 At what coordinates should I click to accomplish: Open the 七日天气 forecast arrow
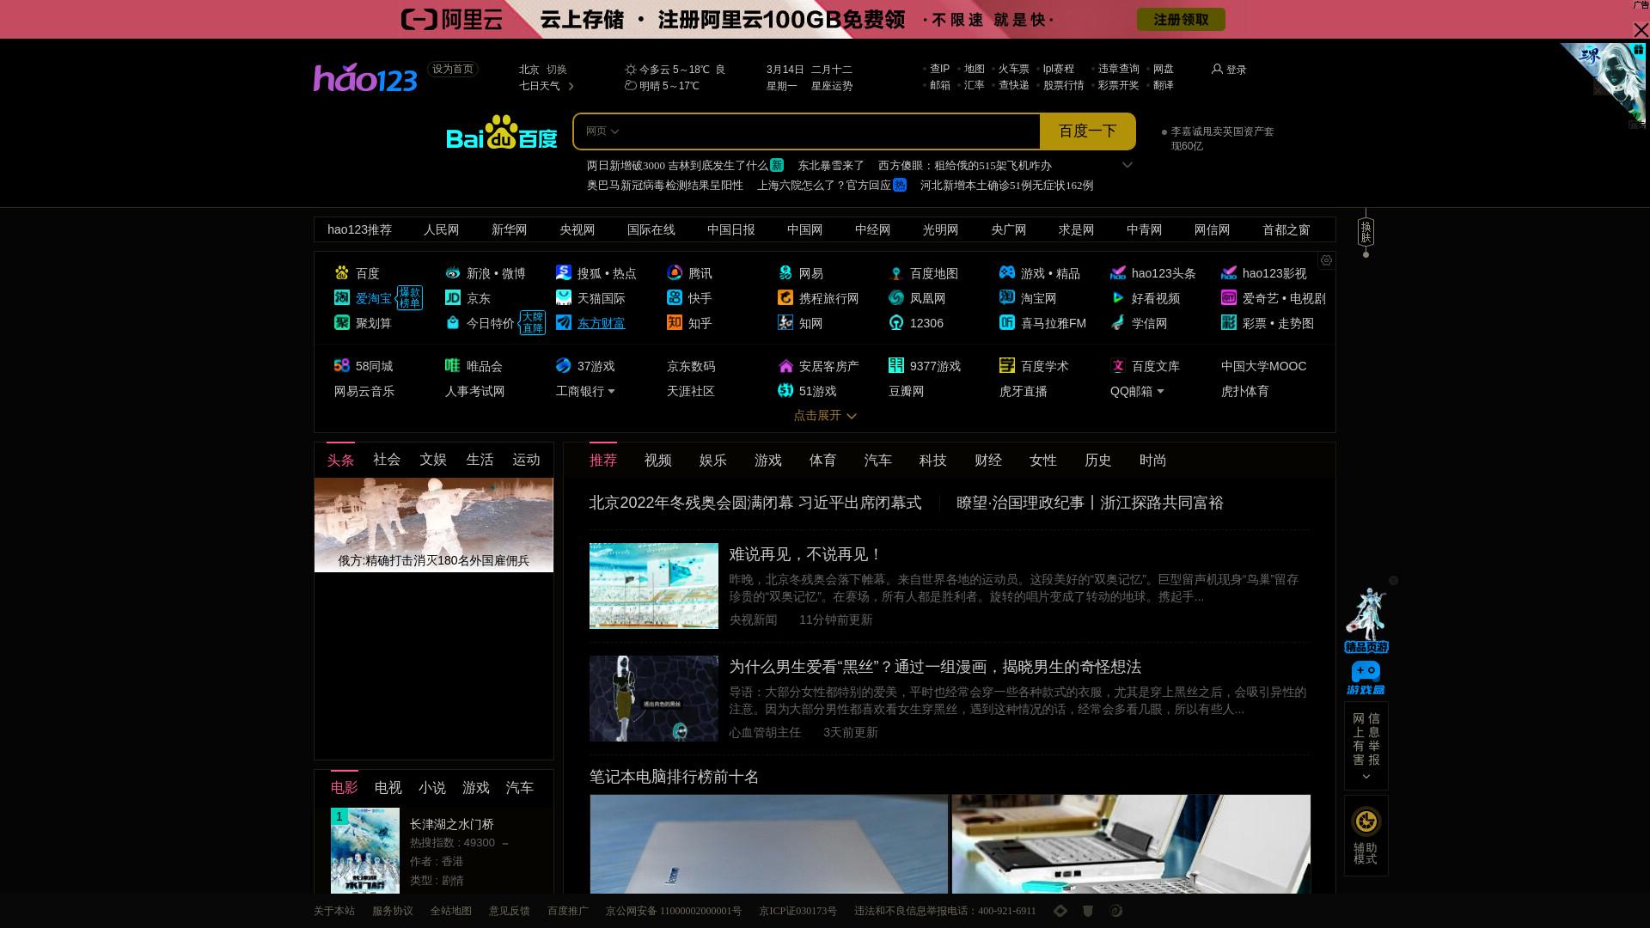[571, 86]
